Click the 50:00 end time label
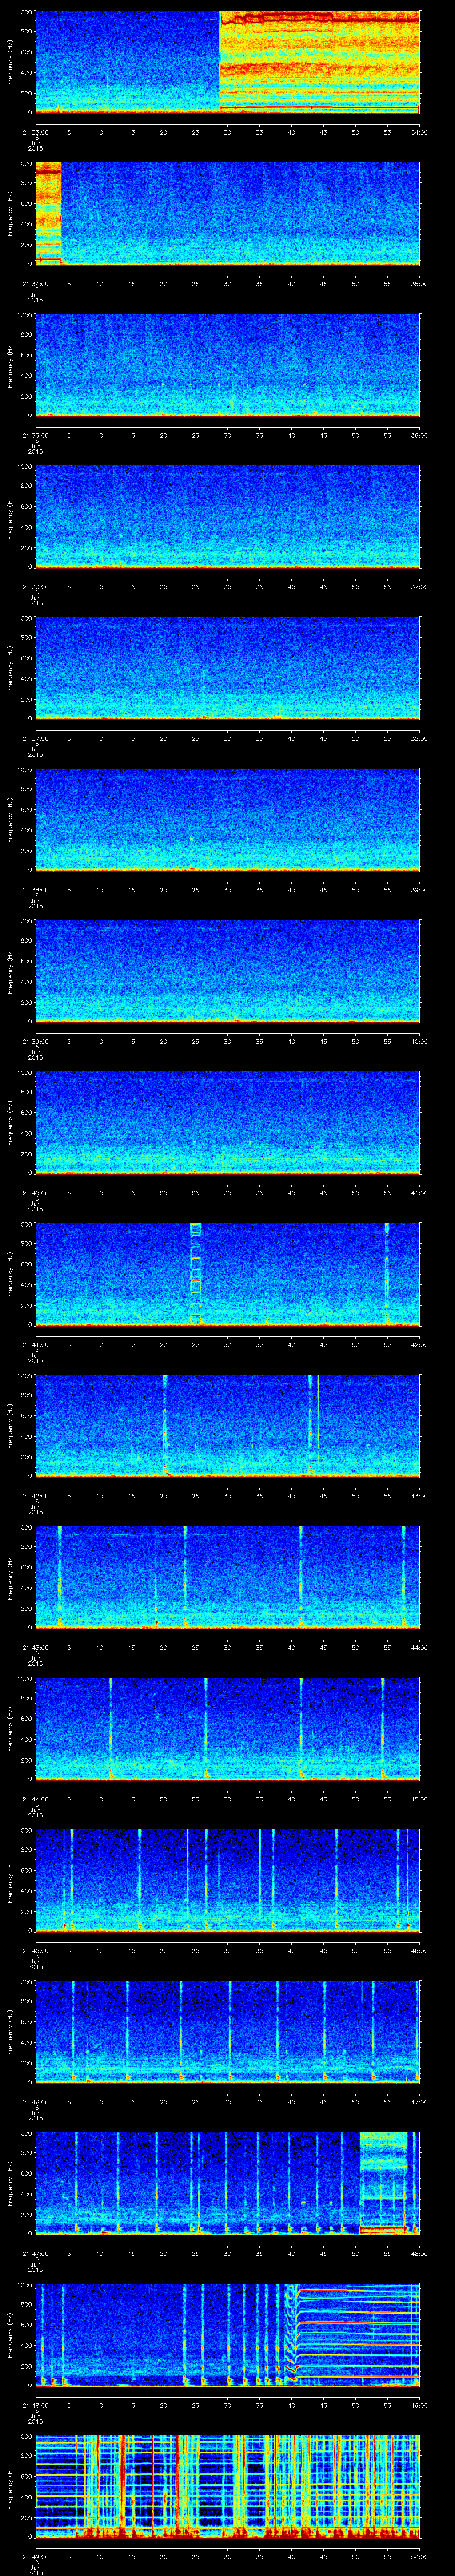 (420, 2556)
